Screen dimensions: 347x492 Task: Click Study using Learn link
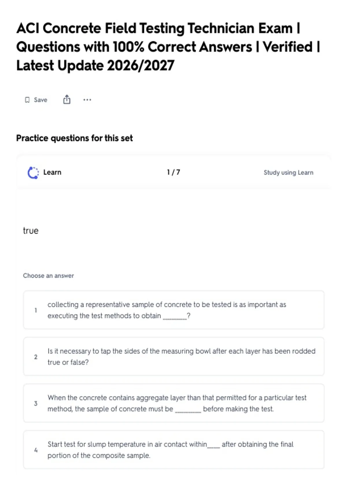pyautogui.click(x=288, y=172)
